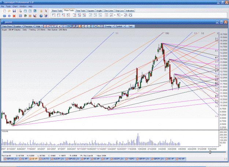Open the Symbol dropdown

pos(120,26)
